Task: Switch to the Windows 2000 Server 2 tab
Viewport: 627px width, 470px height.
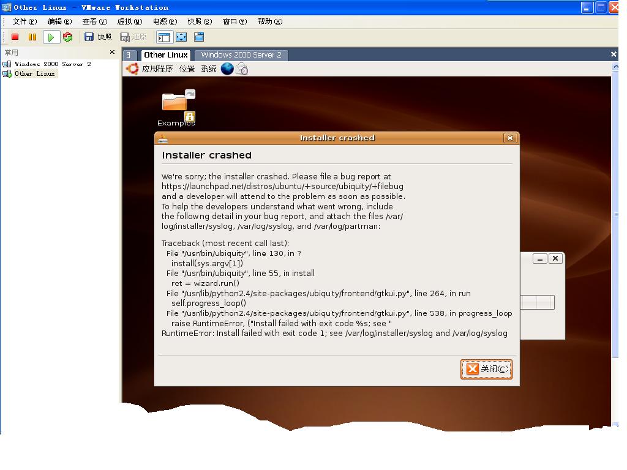Action: tap(241, 54)
